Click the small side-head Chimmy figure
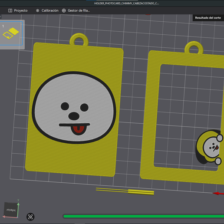This screenshot has width=224, height=224. click(x=209, y=147)
